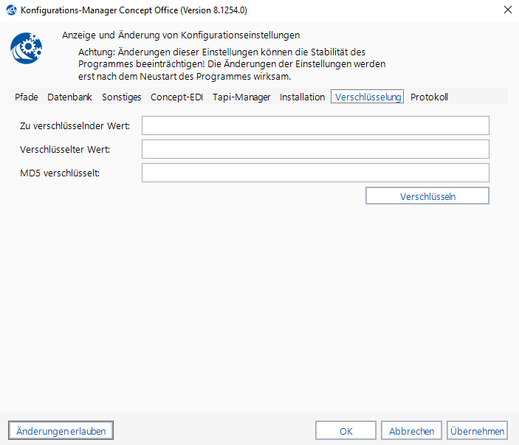The height and width of the screenshot is (445, 519).
Task: Switch to the Protokoll tab
Action: (429, 97)
